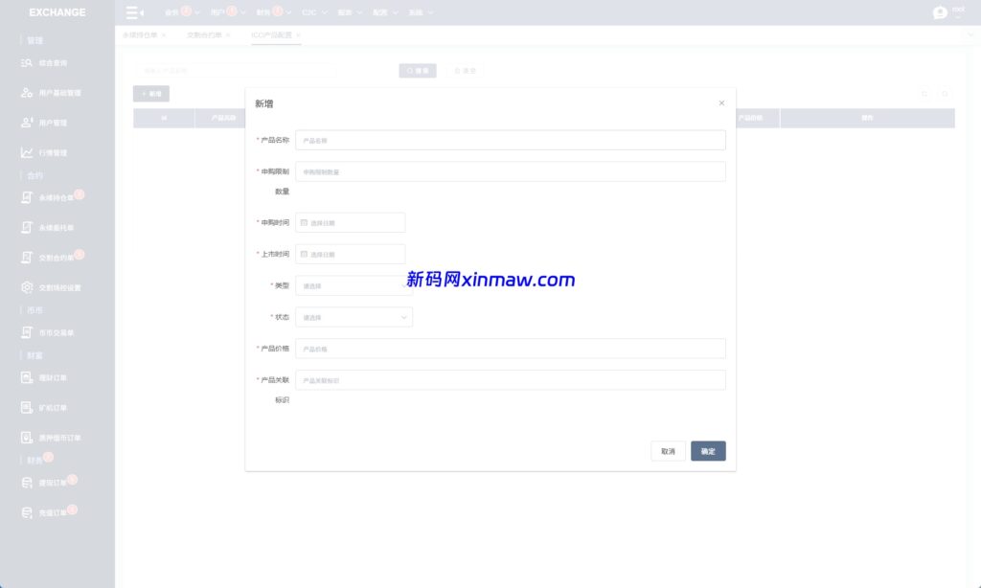Screen dimensions: 981x588
Task: Click the 综合查询 search icon in sidebar
Action: click(x=28, y=63)
